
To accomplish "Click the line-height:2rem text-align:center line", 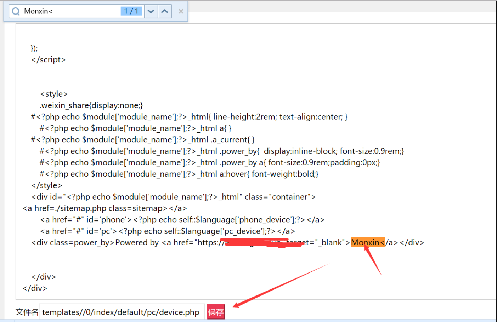I will pos(190,117).
